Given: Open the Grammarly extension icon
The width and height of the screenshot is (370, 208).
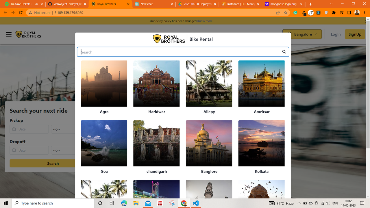Looking at the screenshot, I should 295,13.
